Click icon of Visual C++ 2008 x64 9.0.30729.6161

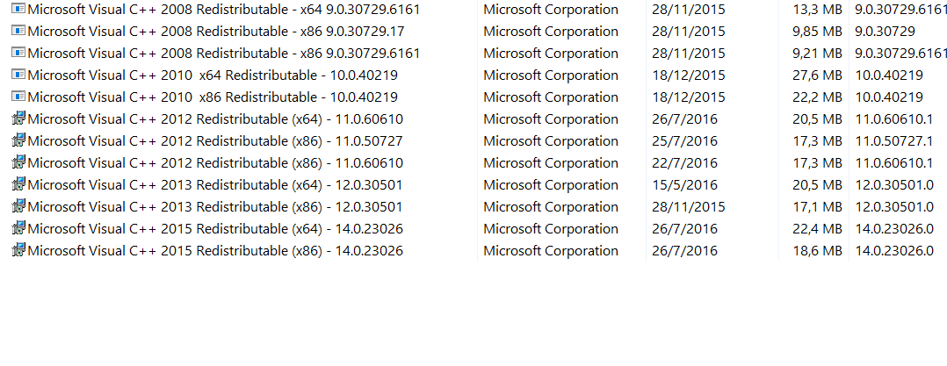tap(18, 9)
